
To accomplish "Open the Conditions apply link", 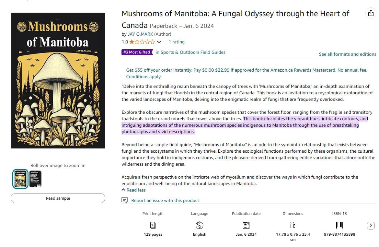I will [x=144, y=77].
